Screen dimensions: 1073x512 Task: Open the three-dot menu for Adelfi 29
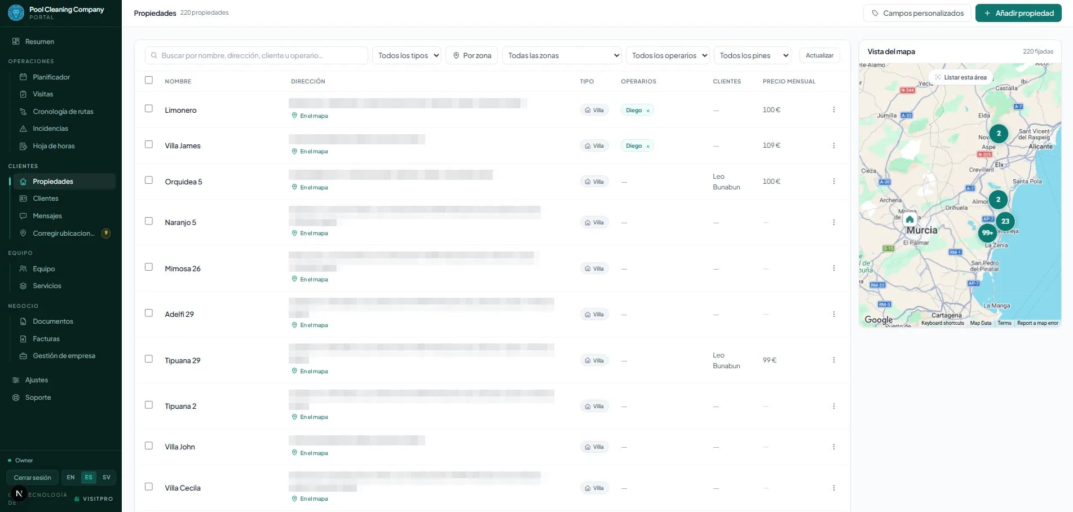(833, 314)
